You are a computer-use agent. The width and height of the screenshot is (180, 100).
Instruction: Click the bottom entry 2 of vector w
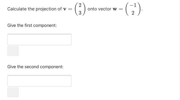(133, 13)
